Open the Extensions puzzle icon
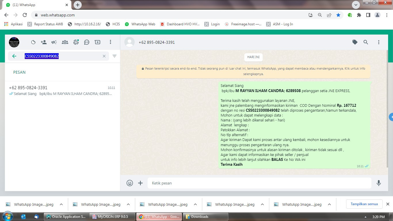Screen dimensions: 393x221 point(359,15)
